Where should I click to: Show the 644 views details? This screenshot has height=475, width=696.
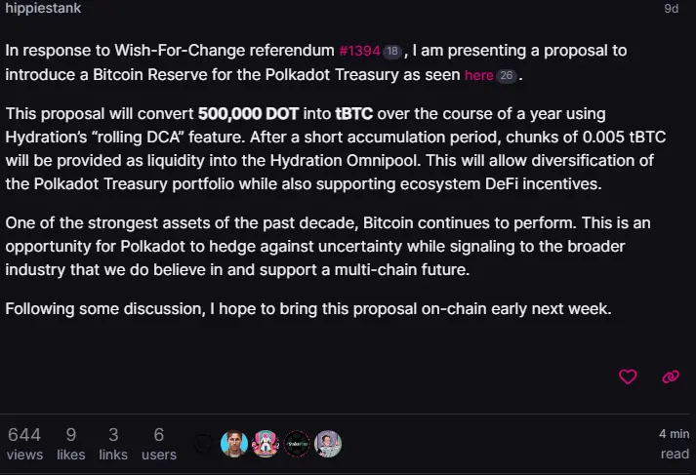click(24, 444)
